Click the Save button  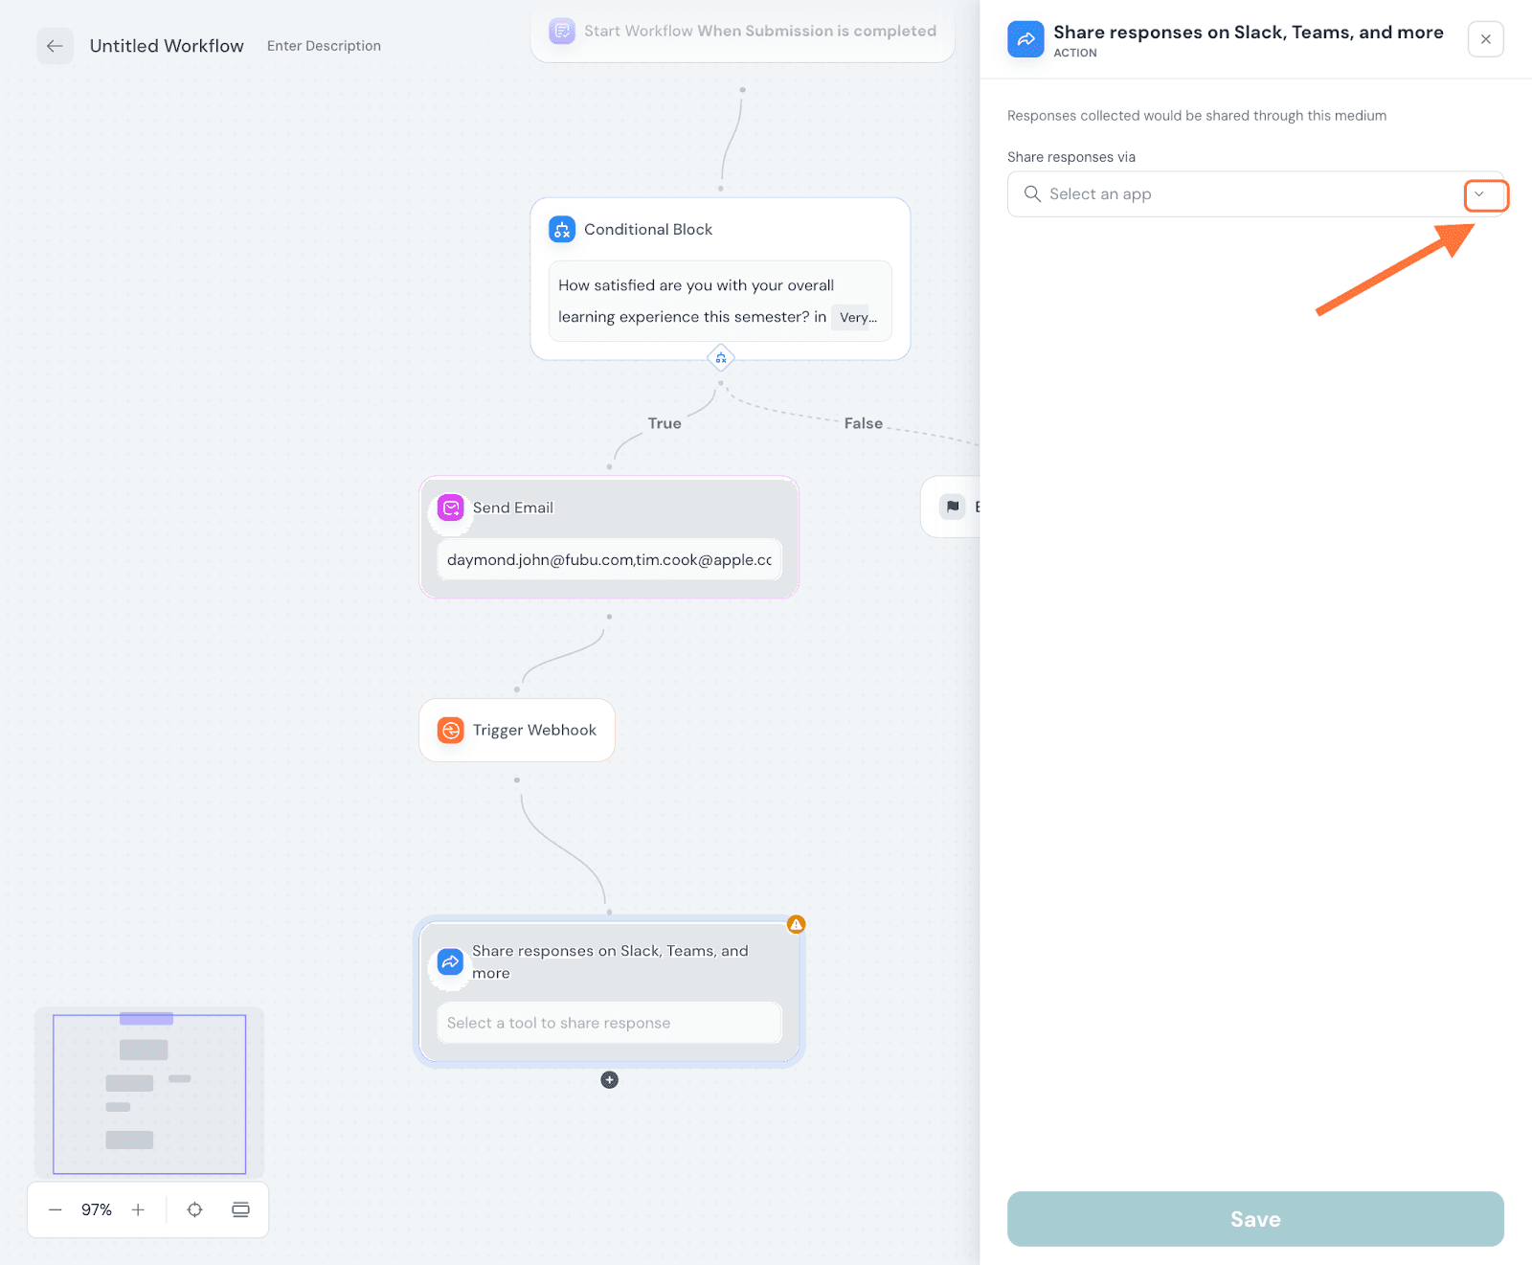(x=1254, y=1219)
